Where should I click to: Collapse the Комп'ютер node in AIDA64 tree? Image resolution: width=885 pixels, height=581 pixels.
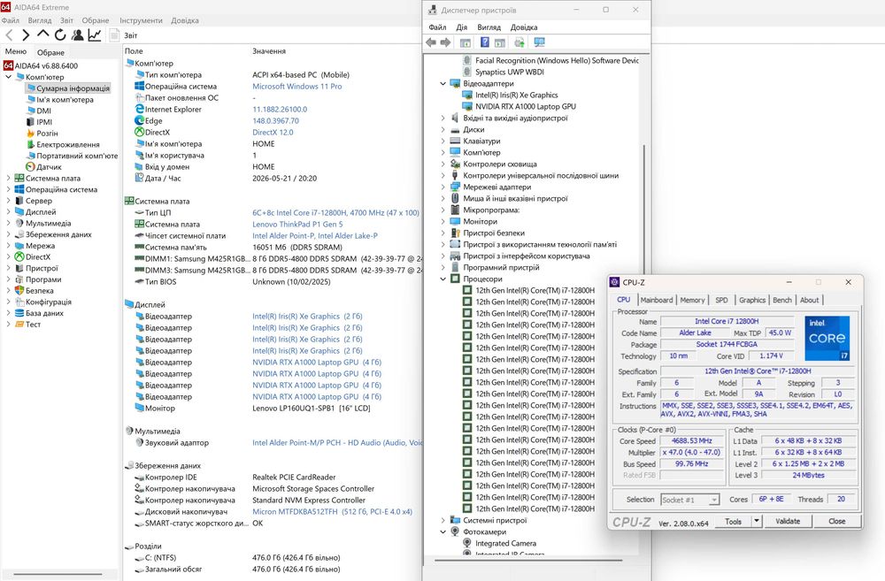tap(9, 77)
